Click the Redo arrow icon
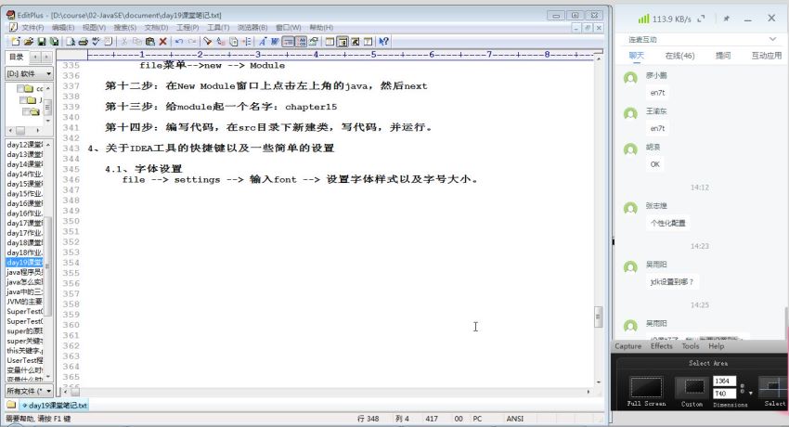 [192, 42]
